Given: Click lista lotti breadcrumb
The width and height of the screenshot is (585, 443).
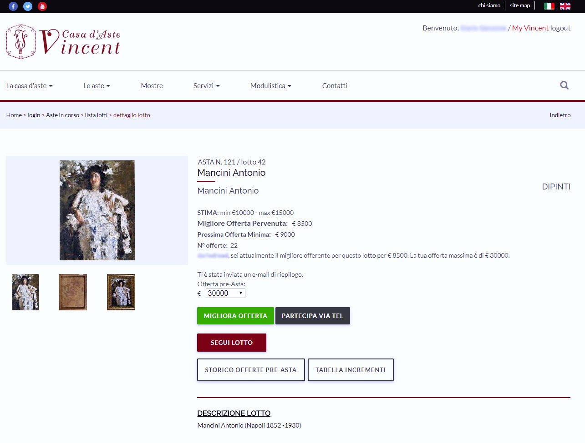Looking at the screenshot, I should 96,115.
